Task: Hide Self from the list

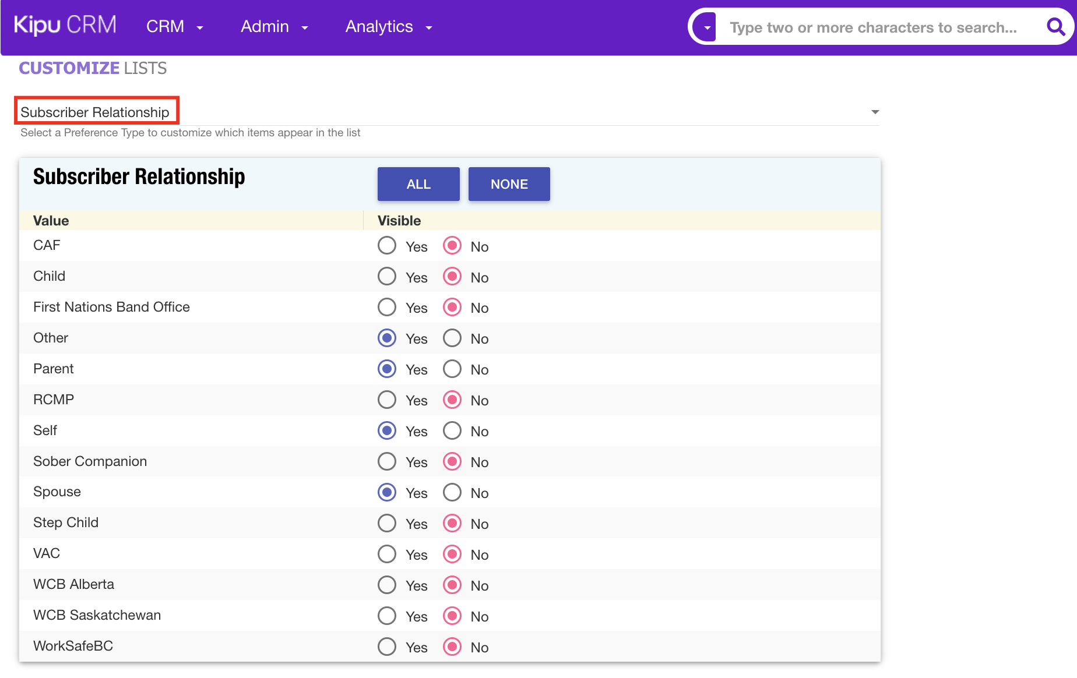Action: tap(452, 431)
